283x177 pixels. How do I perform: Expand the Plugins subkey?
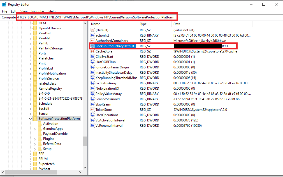click(x=35, y=139)
